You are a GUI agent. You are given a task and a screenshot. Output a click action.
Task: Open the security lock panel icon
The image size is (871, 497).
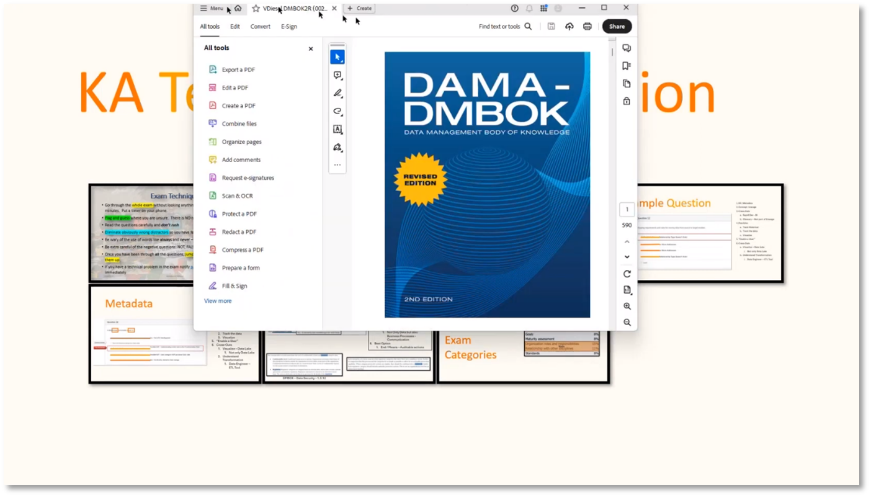627,101
